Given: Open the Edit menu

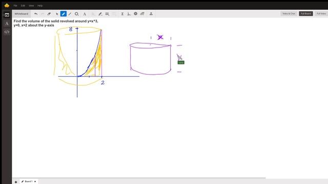Looking at the screenshot, I should (23, 6).
